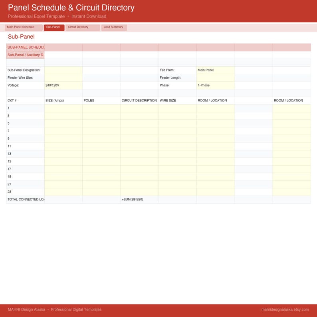Select circuit number 19 row label

point(26,177)
